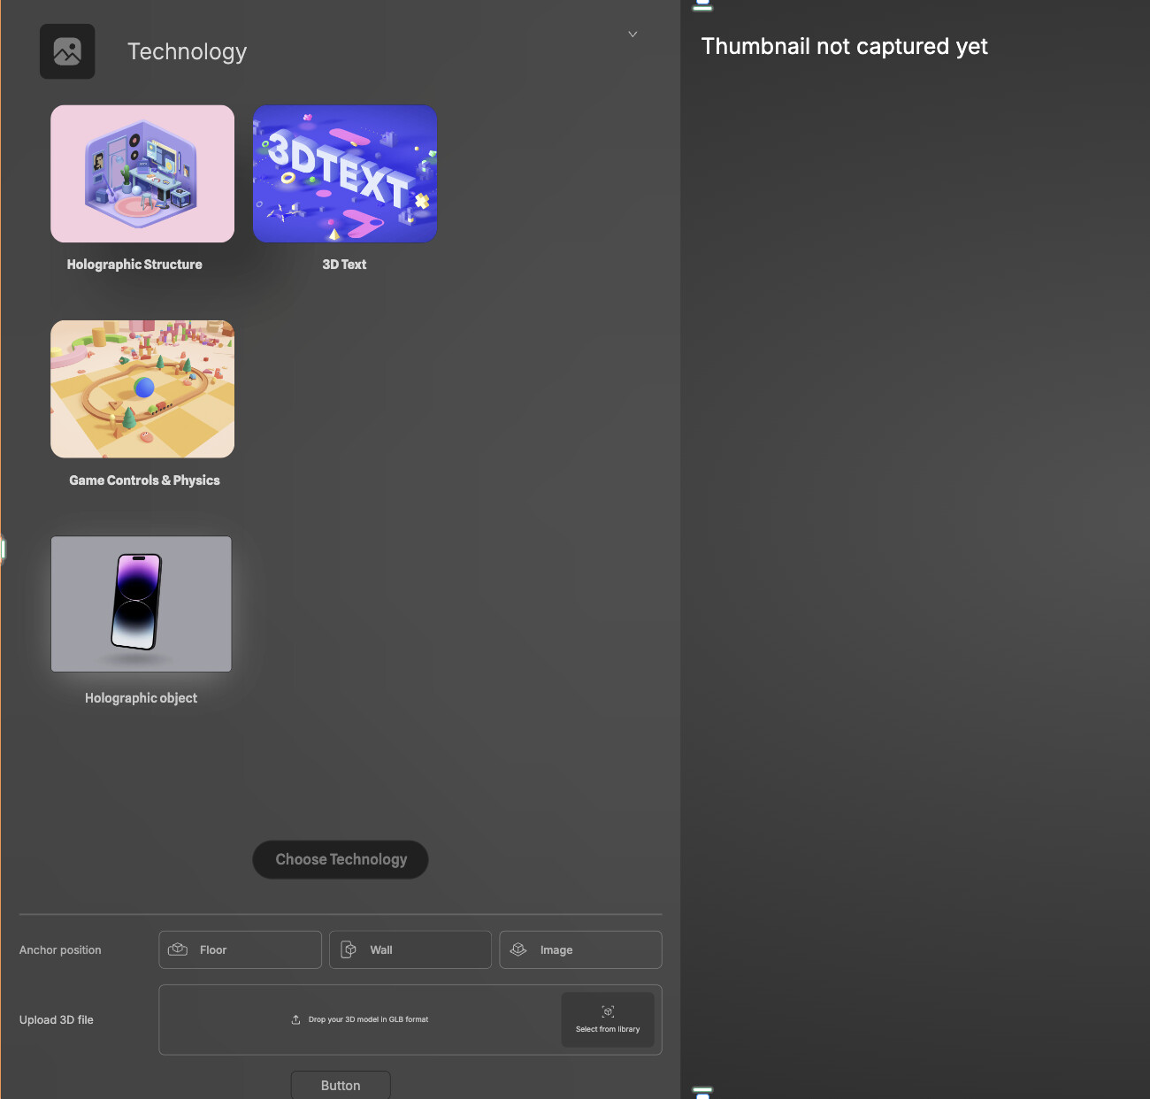
Task: Click the Game Controls & Physics label
Action: 144,480
